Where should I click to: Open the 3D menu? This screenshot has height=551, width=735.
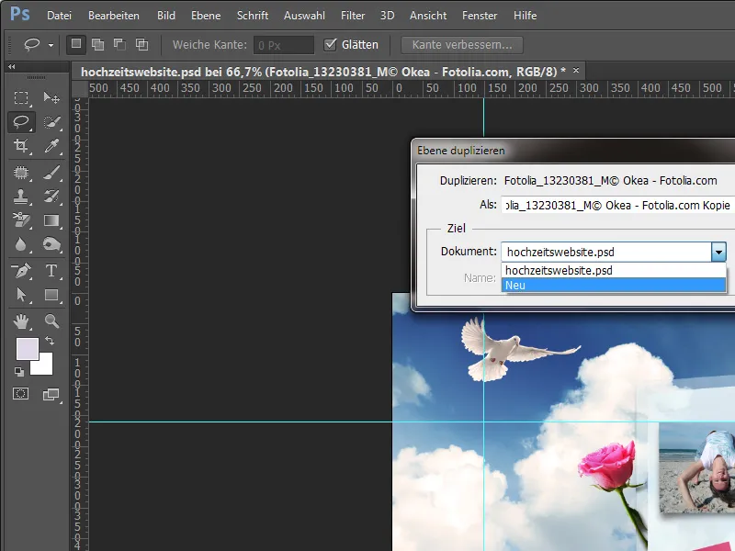387,16
